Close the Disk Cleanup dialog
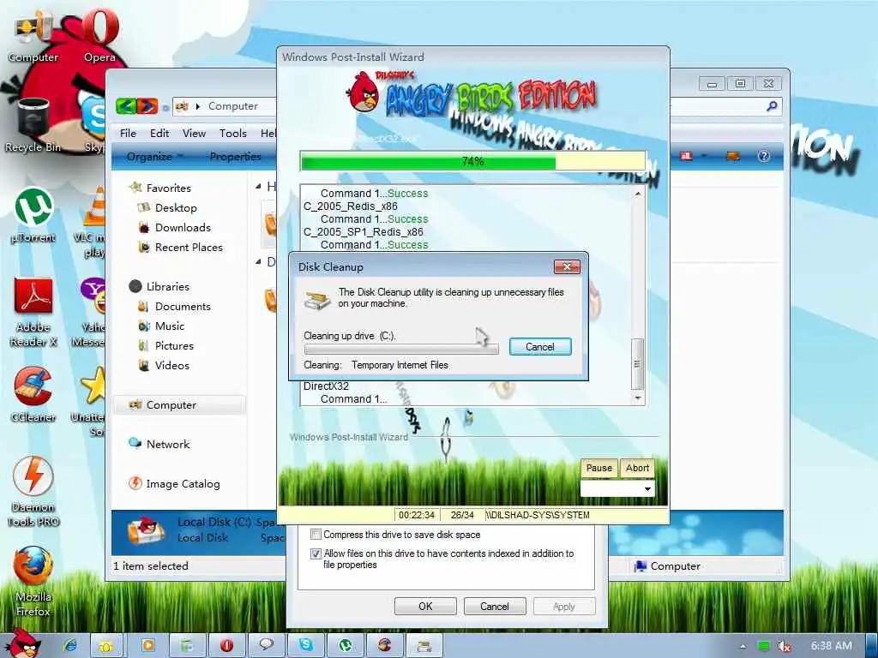Viewport: 878px width, 658px height. [567, 267]
